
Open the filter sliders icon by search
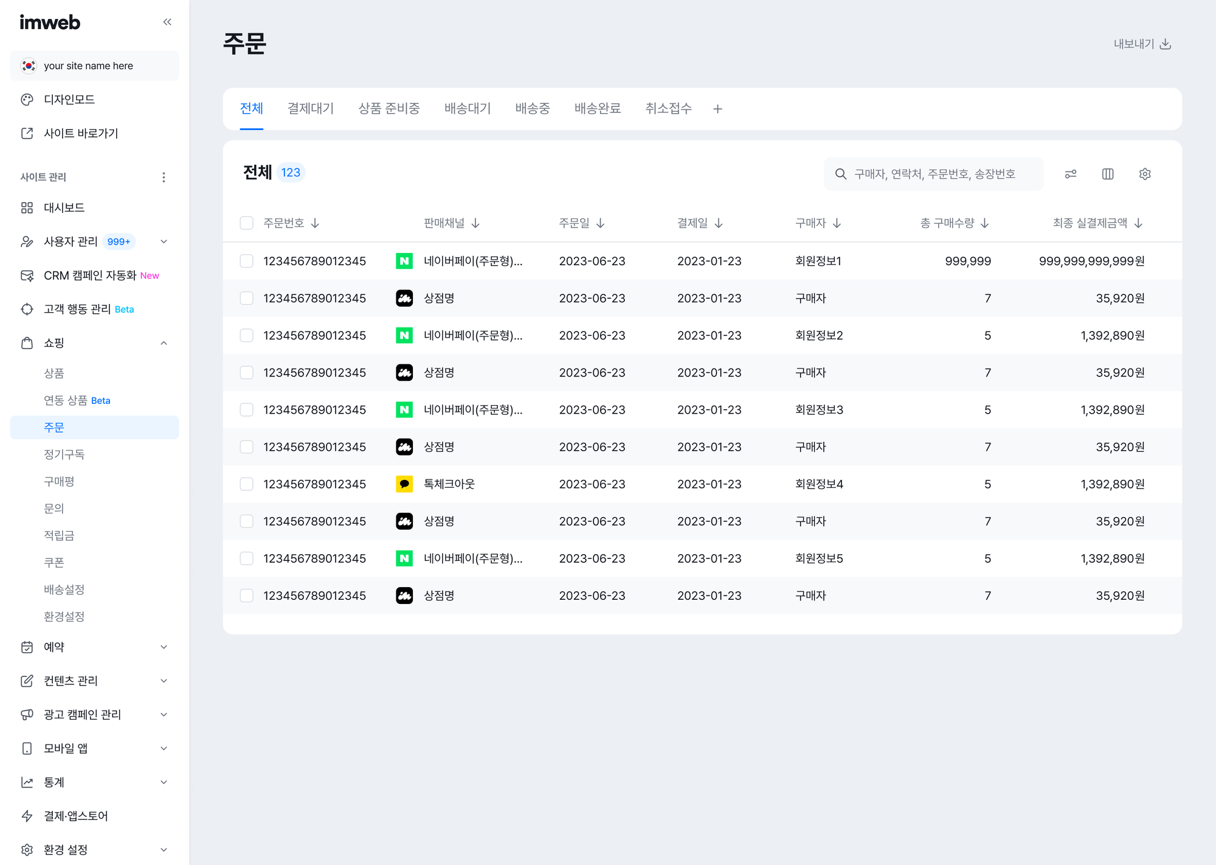[1071, 174]
